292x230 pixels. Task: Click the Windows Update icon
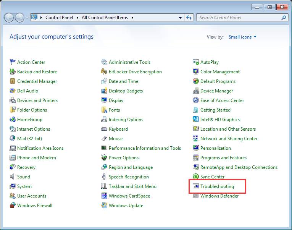(104, 206)
